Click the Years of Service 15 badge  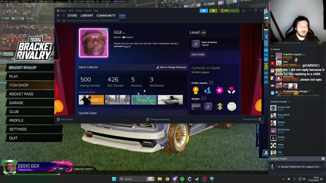pos(196,44)
